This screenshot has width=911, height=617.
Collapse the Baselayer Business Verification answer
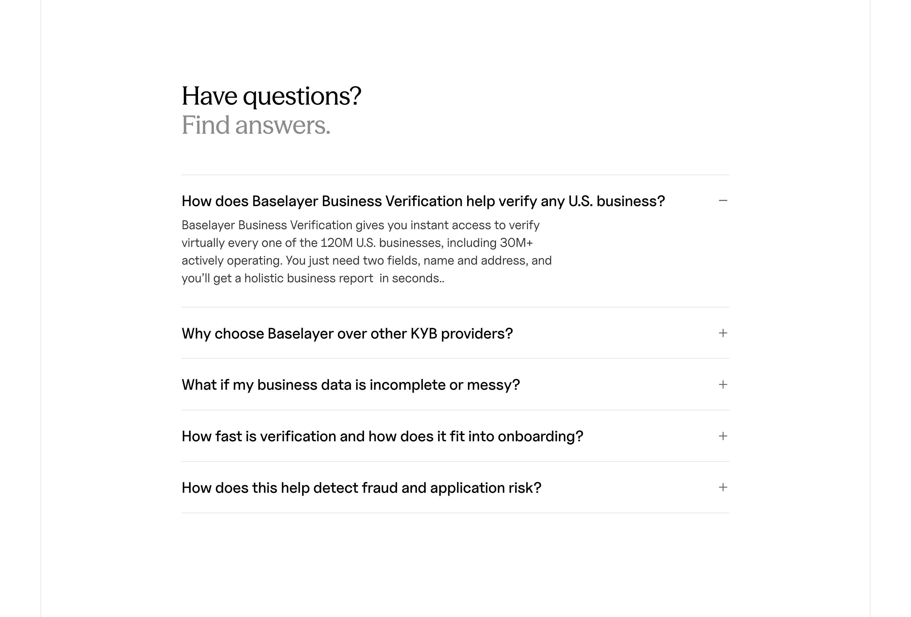[x=722, y=201]
